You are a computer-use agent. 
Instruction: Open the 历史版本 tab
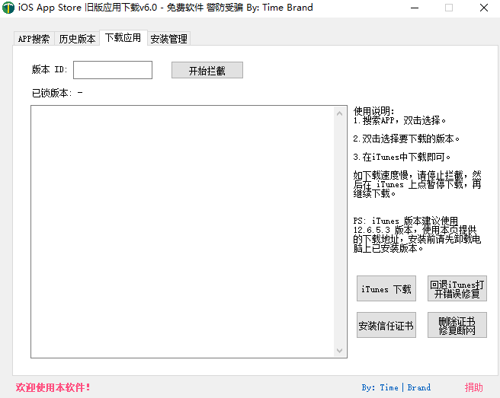coord(77,39)
